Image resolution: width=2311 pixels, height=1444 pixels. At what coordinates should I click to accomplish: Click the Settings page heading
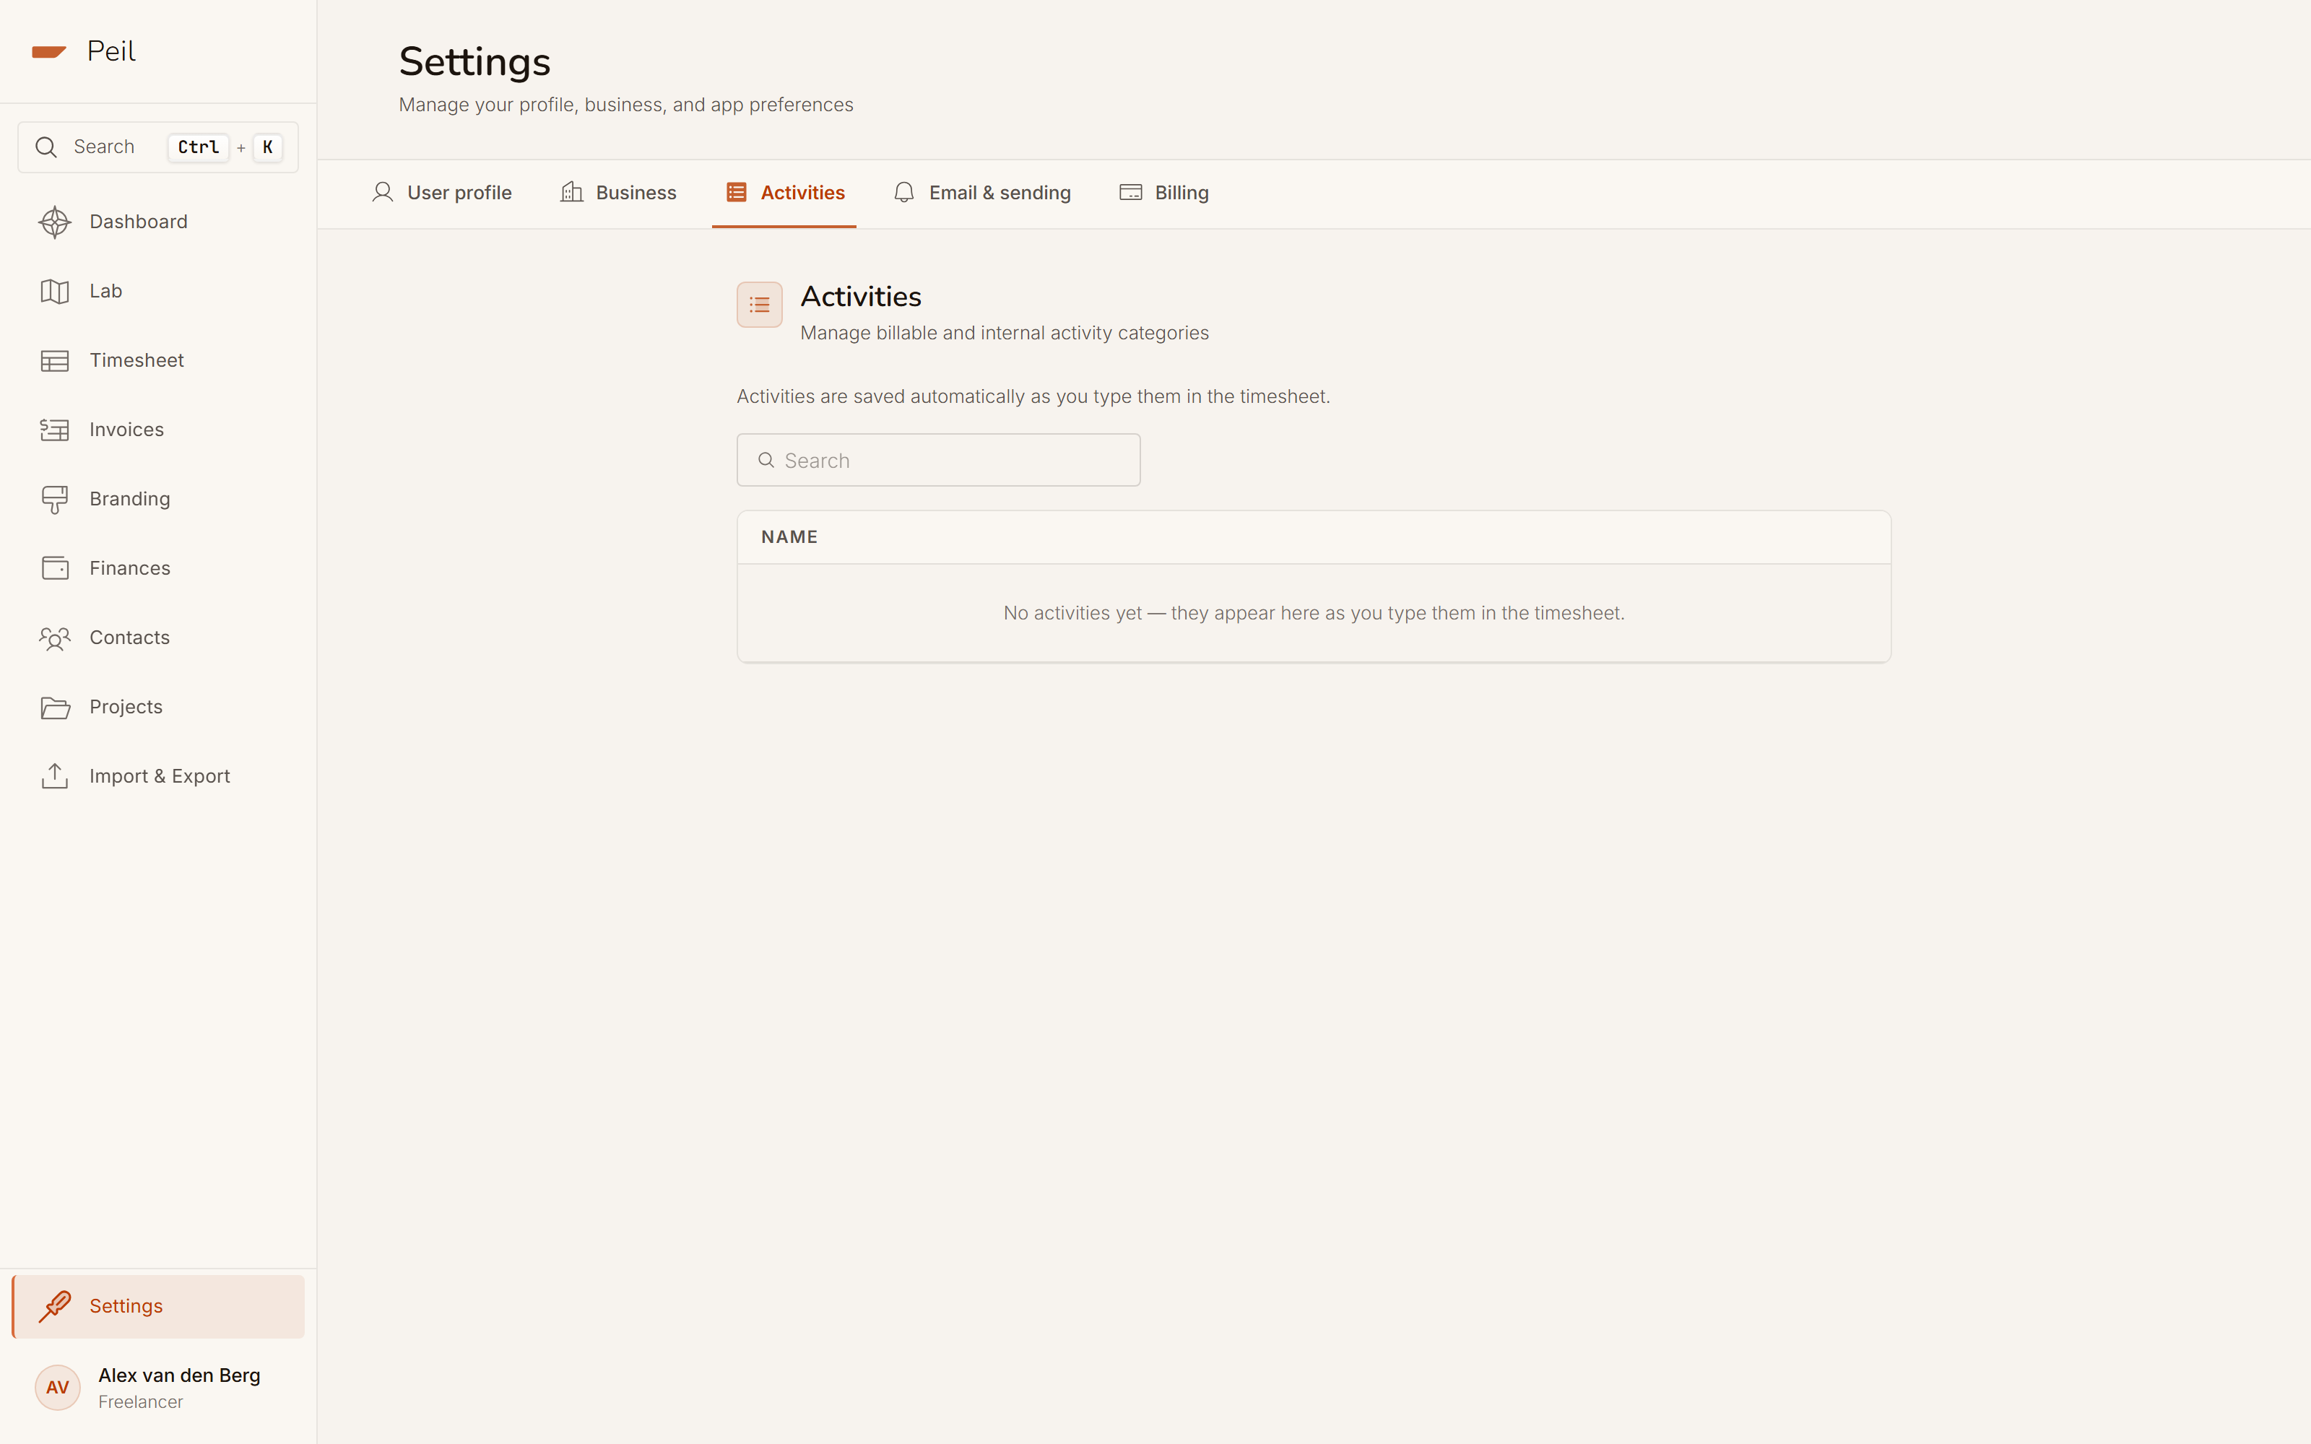tap(474, 62)
